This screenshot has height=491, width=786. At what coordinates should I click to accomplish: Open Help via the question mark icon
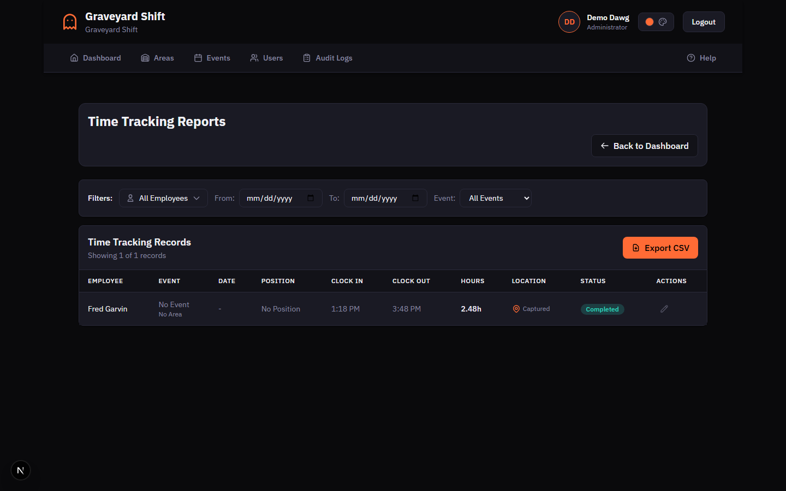[691, 57]
